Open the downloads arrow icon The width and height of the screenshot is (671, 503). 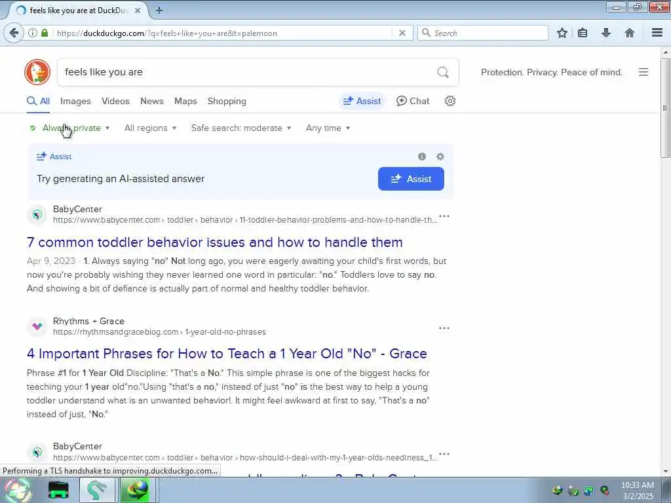[x=606, y=33]
